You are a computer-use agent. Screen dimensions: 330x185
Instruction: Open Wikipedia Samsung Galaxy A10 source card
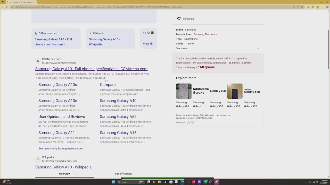click(110, 39)
